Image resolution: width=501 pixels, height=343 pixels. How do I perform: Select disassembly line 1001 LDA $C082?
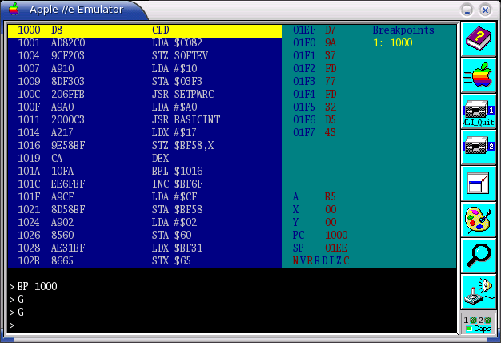tap(145, 43)
